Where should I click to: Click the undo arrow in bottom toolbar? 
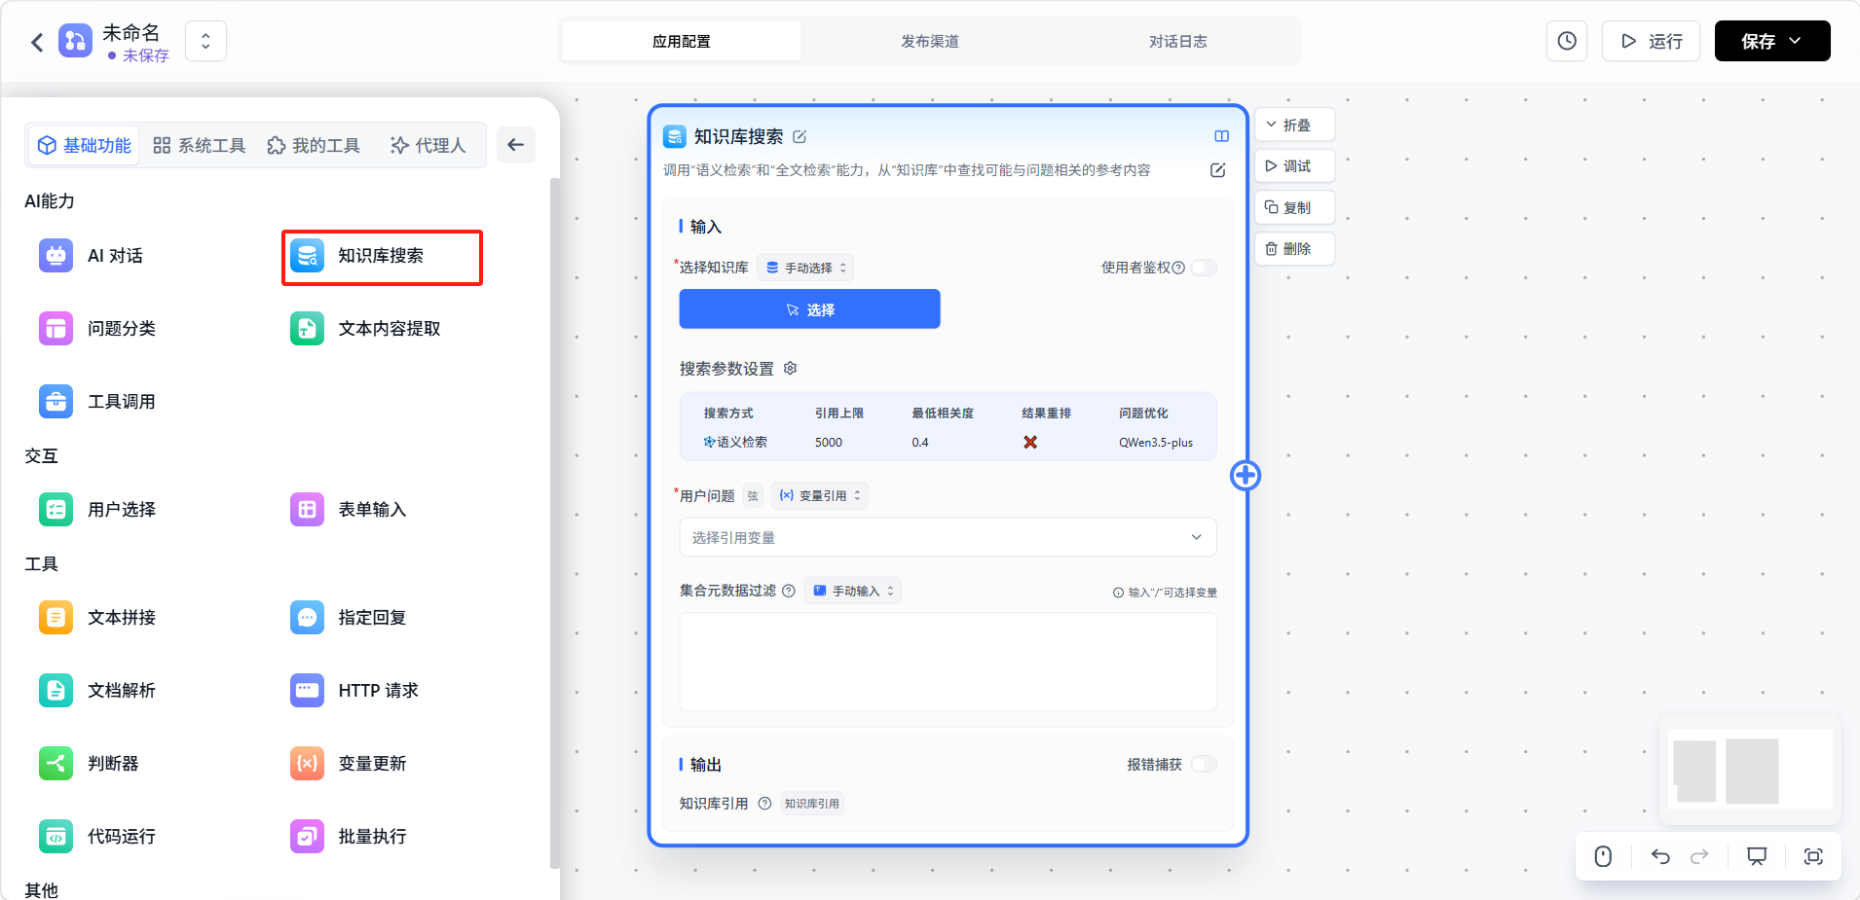point(1660,856)
